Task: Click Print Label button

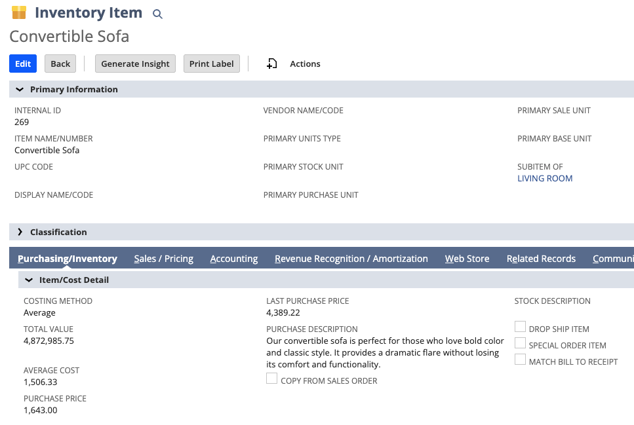Action: point(212,64)
